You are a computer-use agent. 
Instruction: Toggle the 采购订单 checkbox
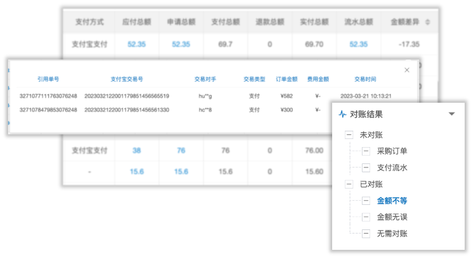[x=365, y=151]
